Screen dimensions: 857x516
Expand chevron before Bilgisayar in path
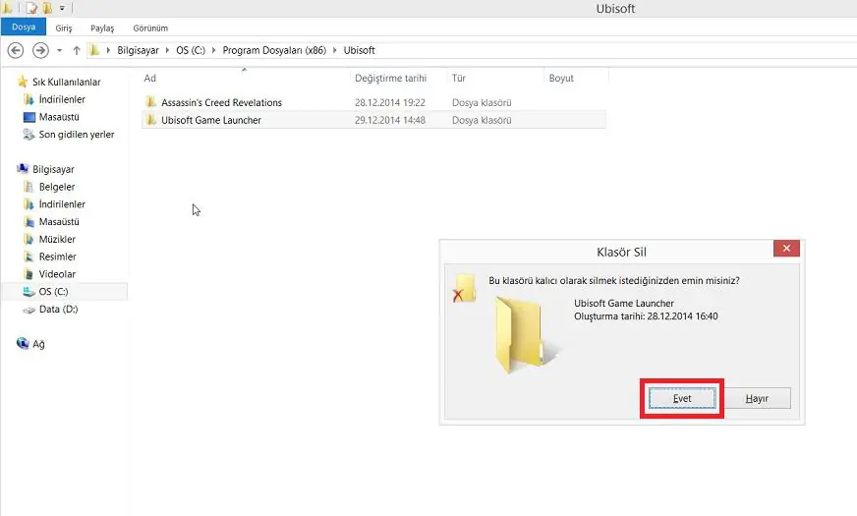pos(108,50)
